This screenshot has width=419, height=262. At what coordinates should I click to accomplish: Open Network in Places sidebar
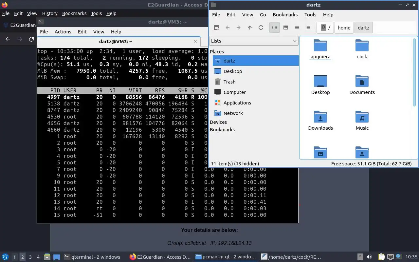[256, 113]
